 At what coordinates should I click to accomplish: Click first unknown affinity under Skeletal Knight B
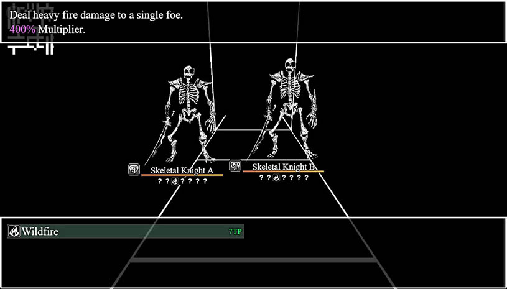coord(261,178)
